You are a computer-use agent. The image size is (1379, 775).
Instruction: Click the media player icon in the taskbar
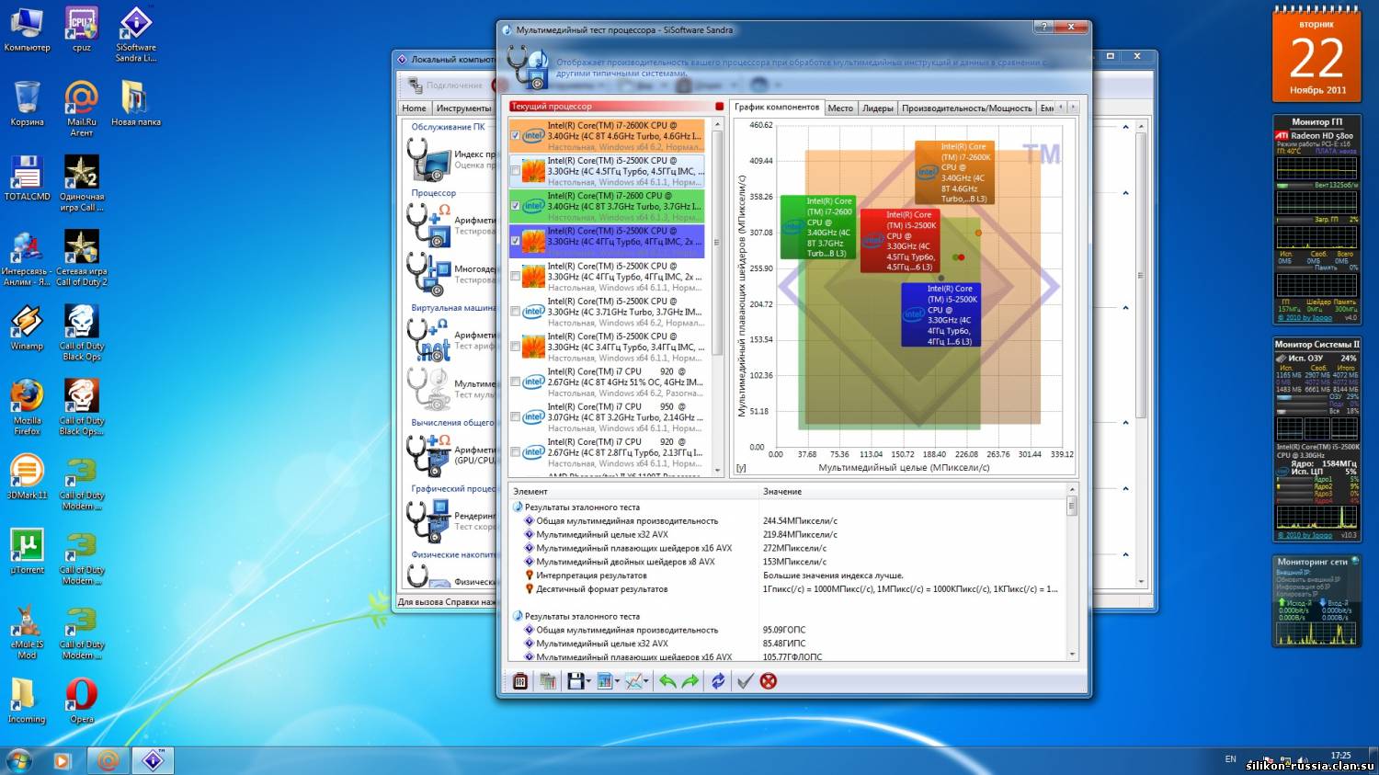point(62,760)
